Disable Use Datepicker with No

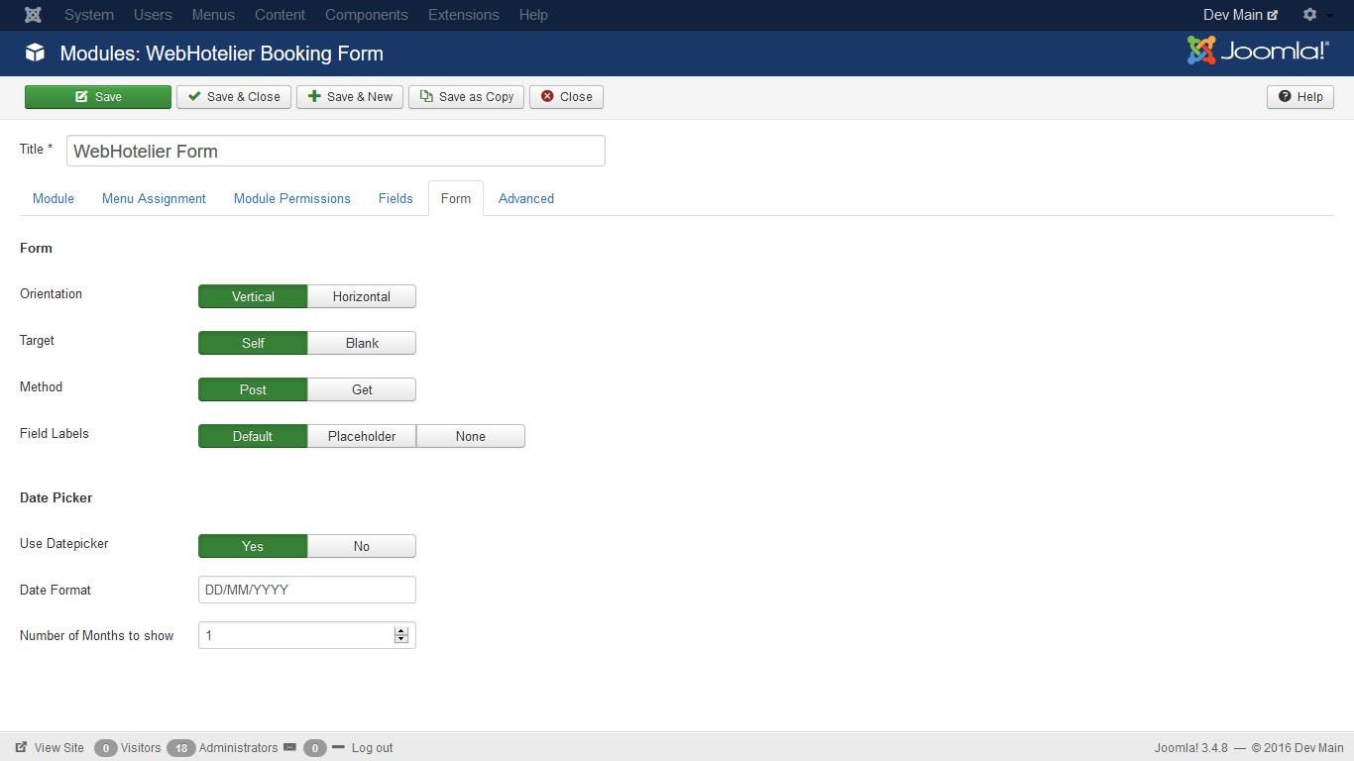[x=362, y=546]
